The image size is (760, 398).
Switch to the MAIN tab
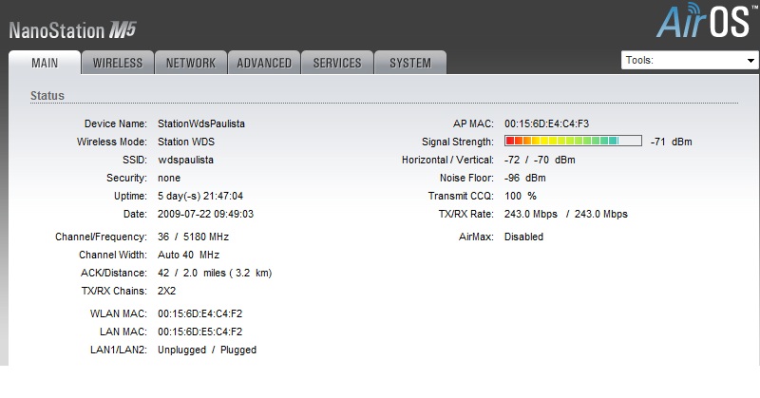(x=46, y=64)
